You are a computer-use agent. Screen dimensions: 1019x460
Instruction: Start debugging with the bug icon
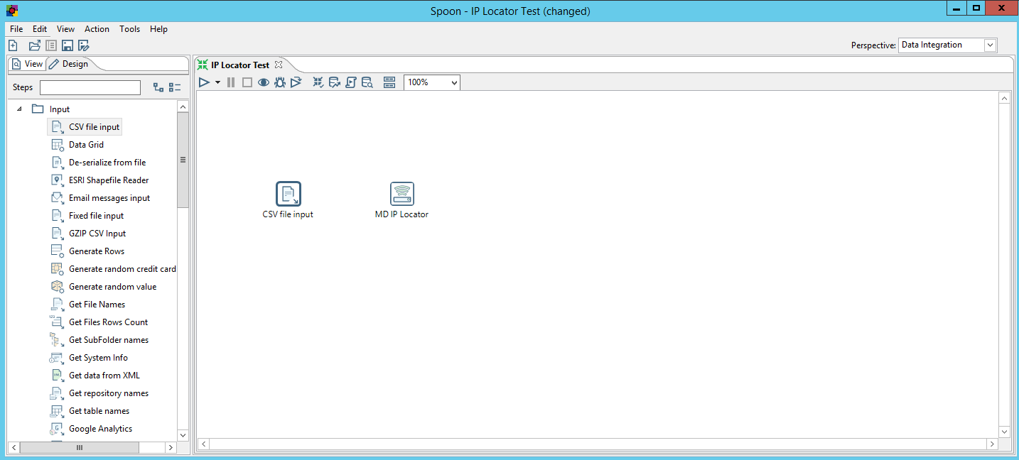tap(280, 82)
